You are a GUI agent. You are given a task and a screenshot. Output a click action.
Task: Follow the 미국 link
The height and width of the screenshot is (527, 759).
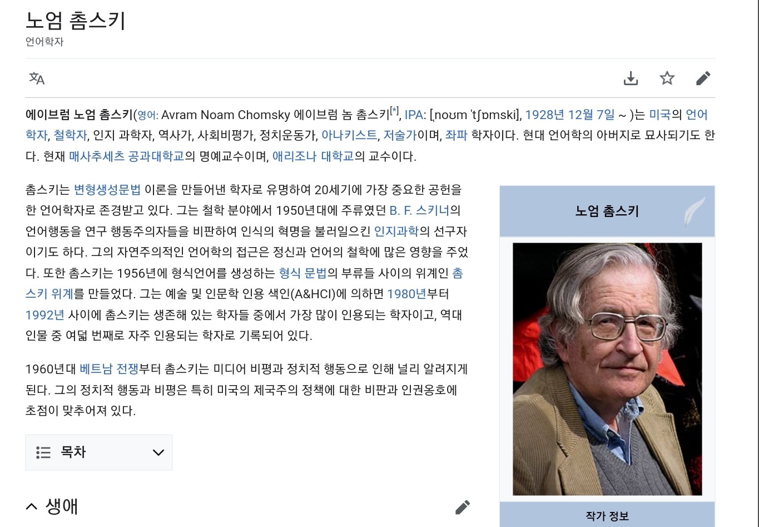click(659, 115)
